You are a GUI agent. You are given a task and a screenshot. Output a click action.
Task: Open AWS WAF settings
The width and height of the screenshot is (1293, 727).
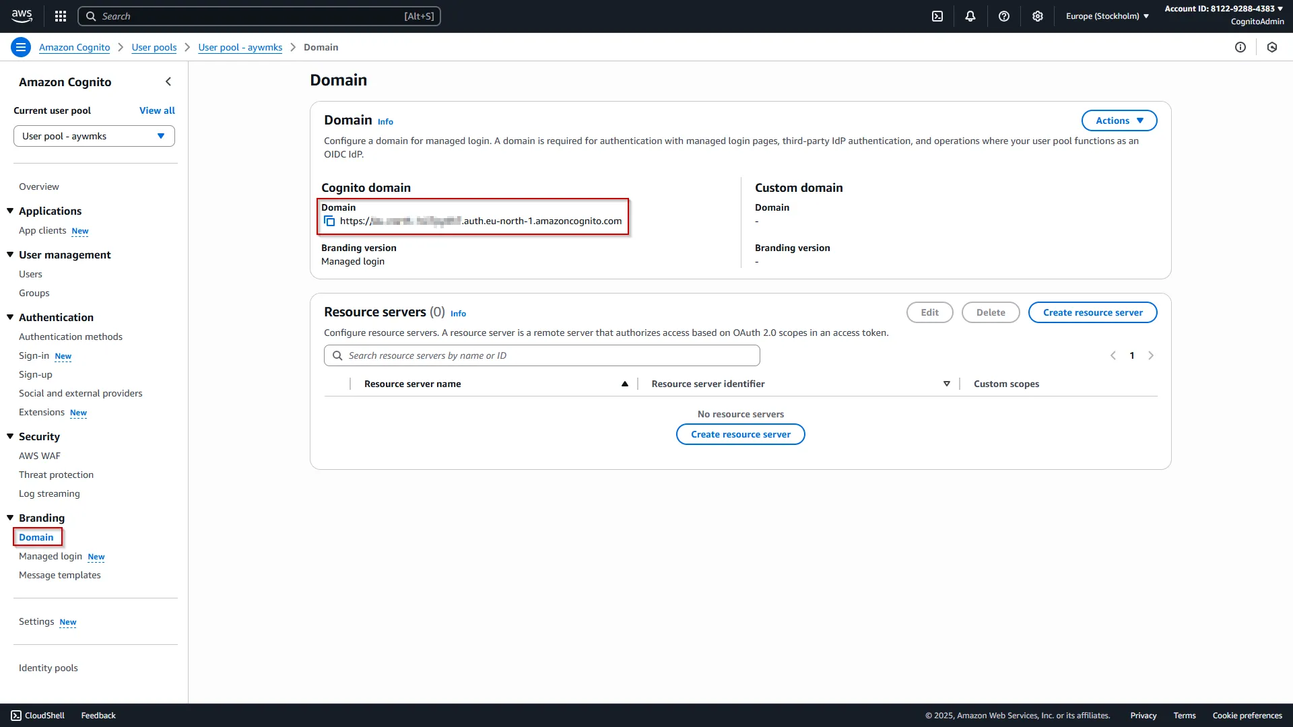40,456
